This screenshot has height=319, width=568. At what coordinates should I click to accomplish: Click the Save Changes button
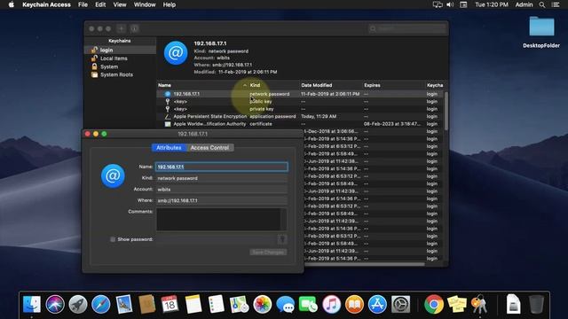coord(268,252)
